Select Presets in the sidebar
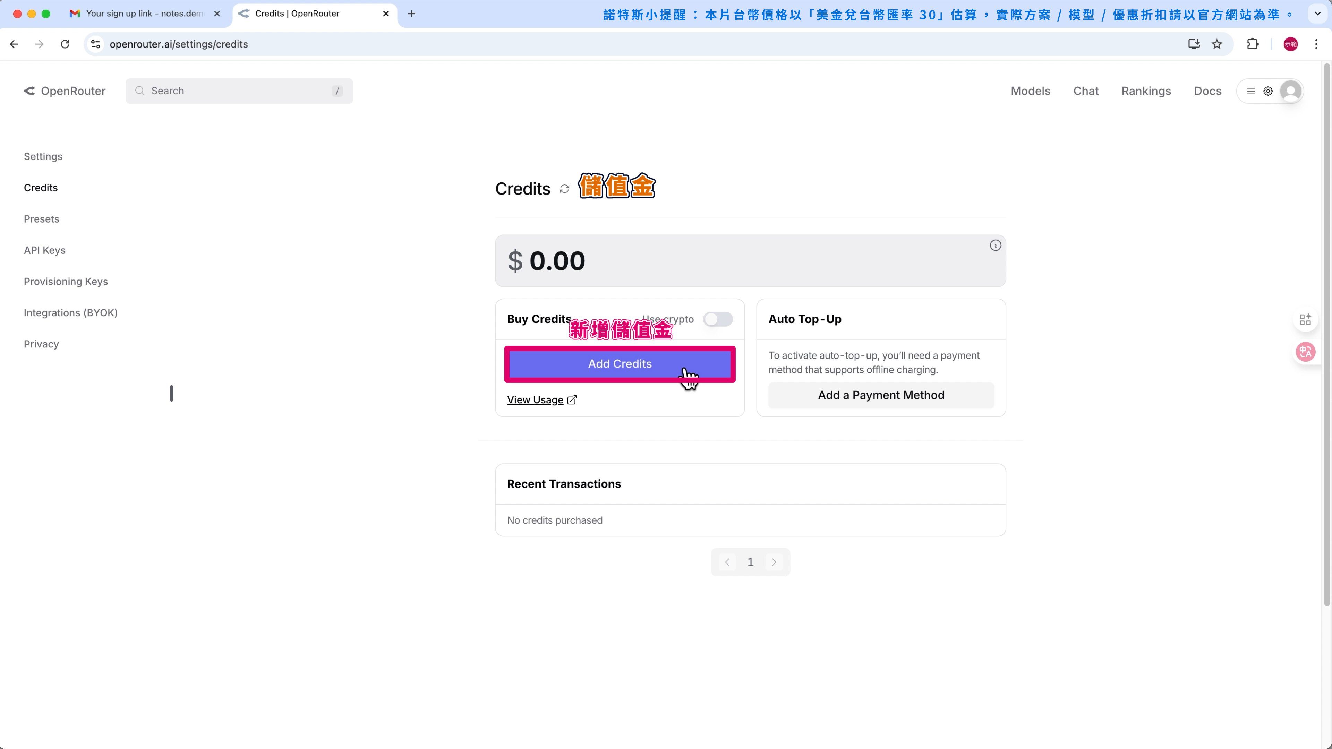Viewport: 1332px width, 749px height. (41, 219)
